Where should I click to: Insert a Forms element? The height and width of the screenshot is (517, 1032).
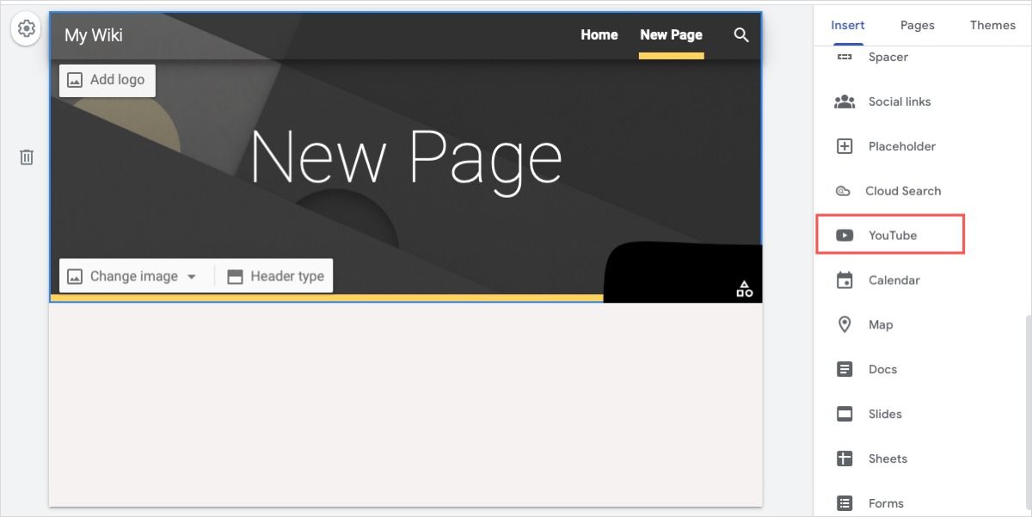pyautogui.click(x=884, y=502)
